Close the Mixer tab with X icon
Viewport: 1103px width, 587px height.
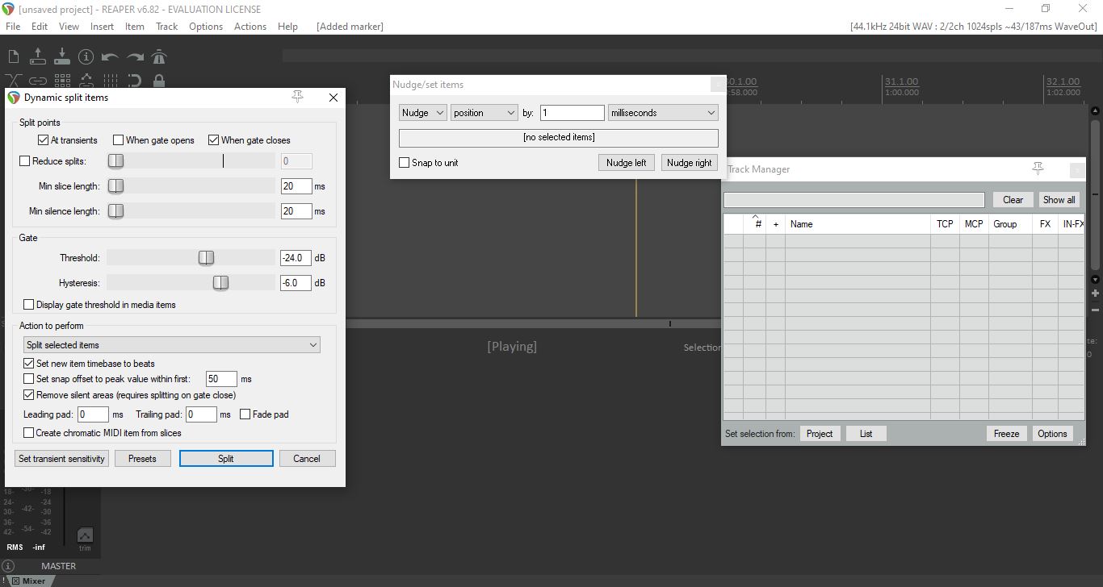point(15,581)
